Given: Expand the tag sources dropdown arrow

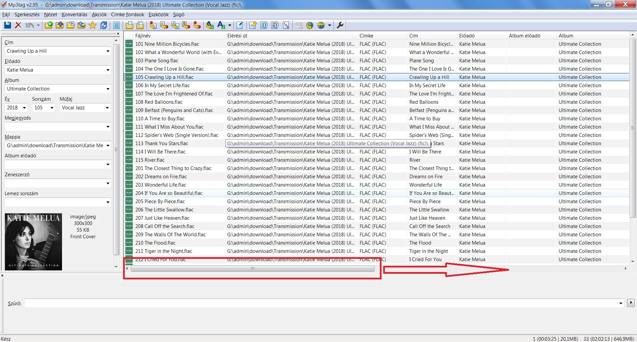Looking at the screenshot, I should (x=329, y=25).
